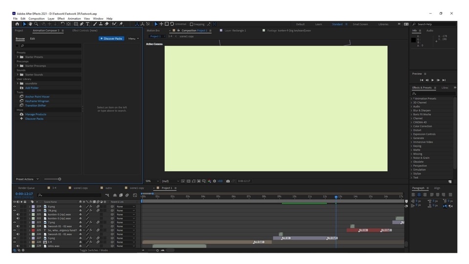Open the graph editor icon in timeline
469x264 pixels.
135,195
